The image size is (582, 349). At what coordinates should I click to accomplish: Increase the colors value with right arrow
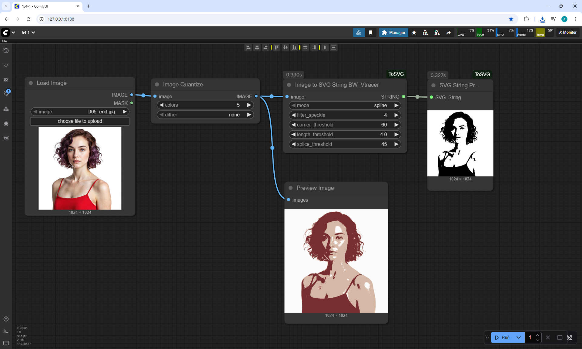point(249,105)
